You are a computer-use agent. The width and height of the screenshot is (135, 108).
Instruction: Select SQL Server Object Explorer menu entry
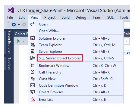pyautogui.click(x=60, y=58)
